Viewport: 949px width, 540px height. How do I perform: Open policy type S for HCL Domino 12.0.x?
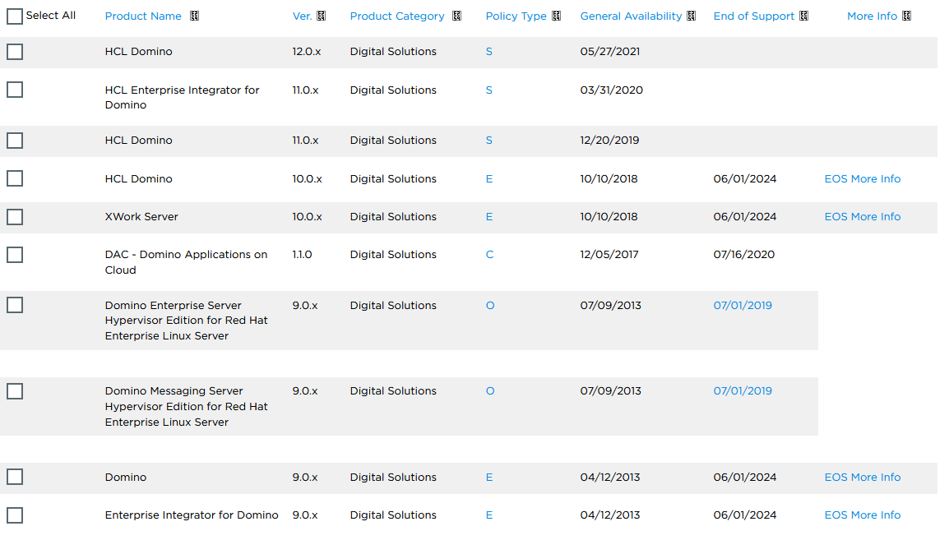tap(489, 52)
